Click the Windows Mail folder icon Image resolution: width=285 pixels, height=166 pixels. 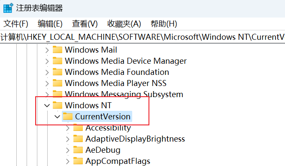tap(58, 50)
